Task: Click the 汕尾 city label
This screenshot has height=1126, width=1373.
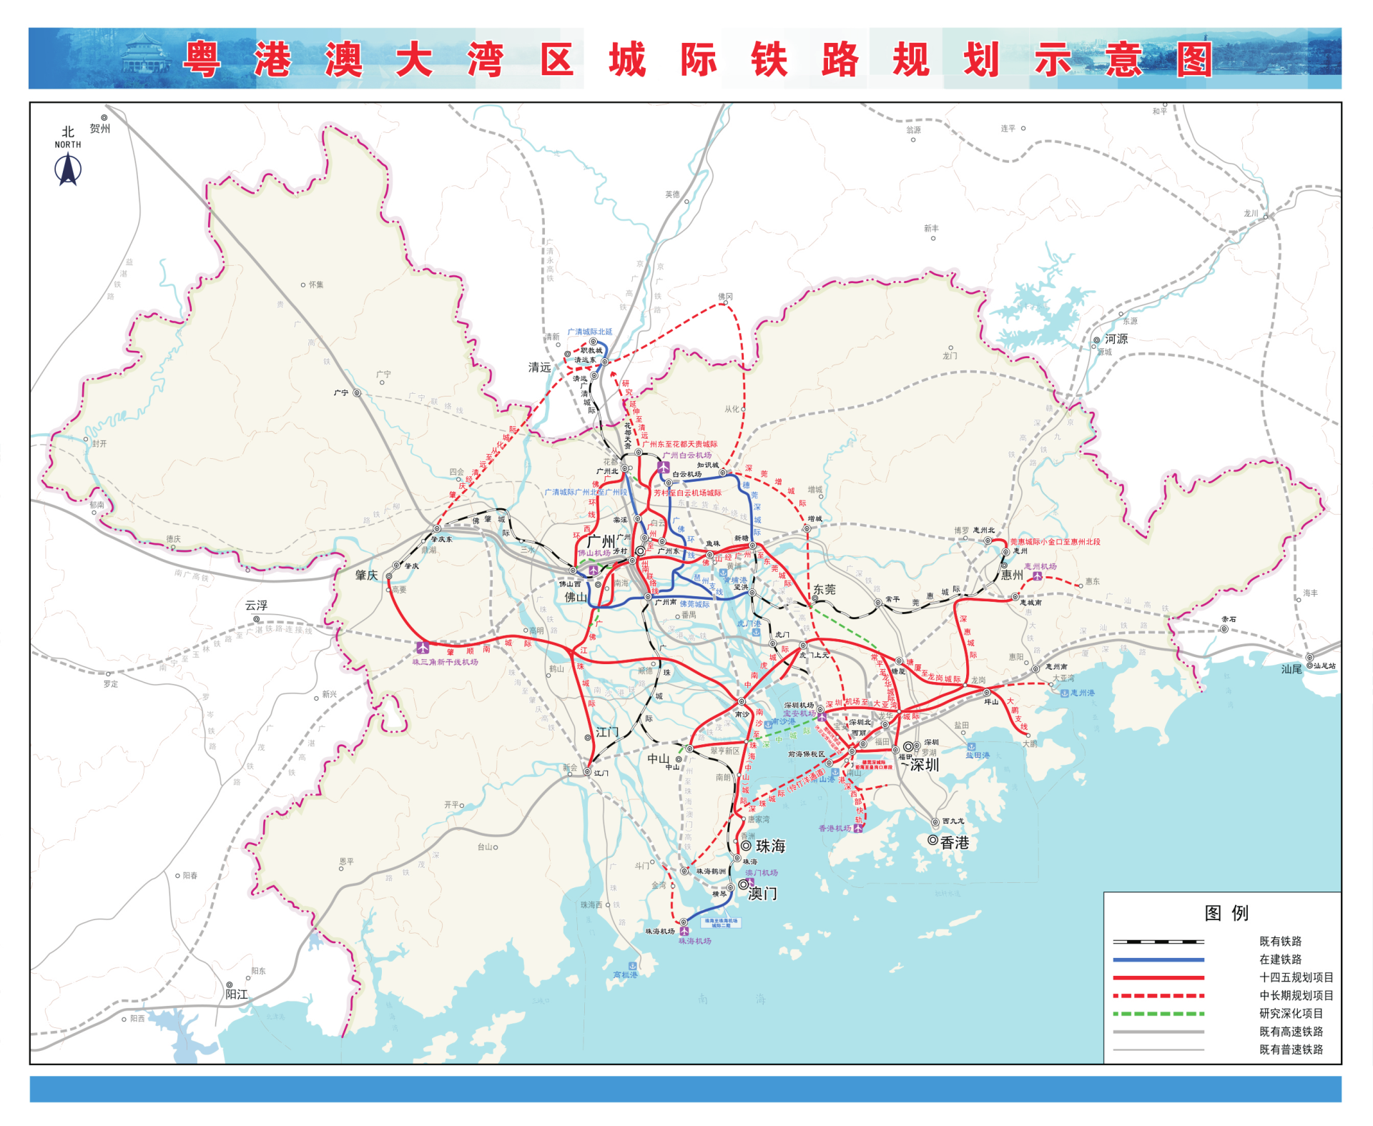Action: pos(1291,669)
